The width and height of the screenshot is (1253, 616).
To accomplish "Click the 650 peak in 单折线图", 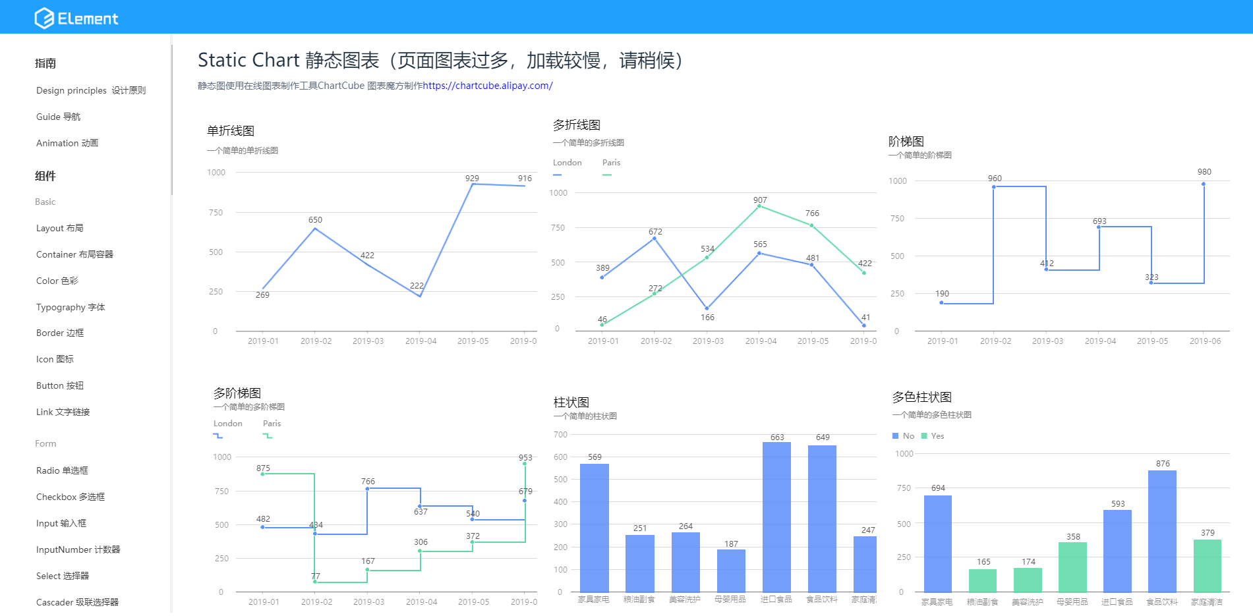I will 315,228.
